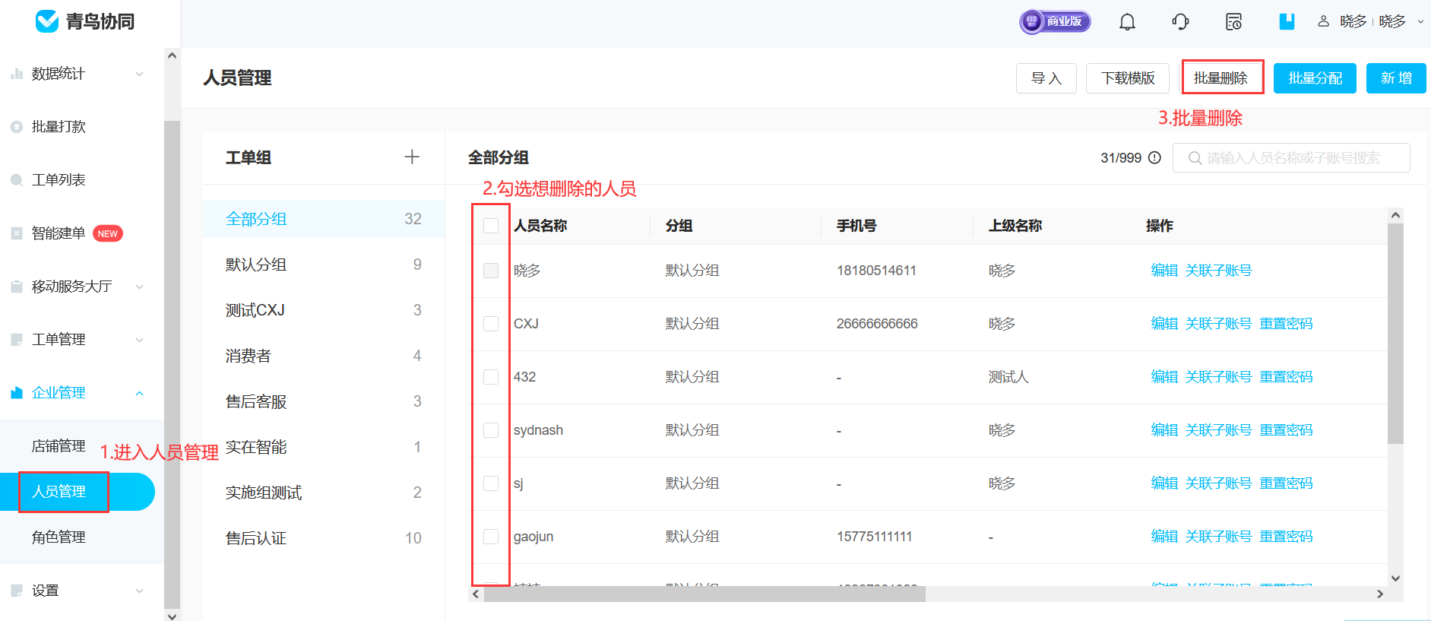Click the 批量打款 sidebar icon

tap(17, 127)
